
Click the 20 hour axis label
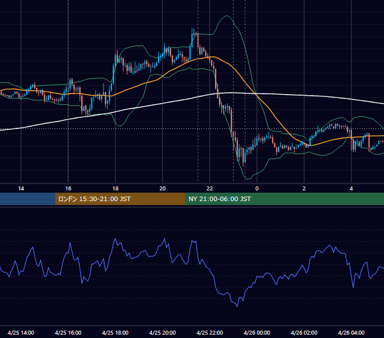163,189
